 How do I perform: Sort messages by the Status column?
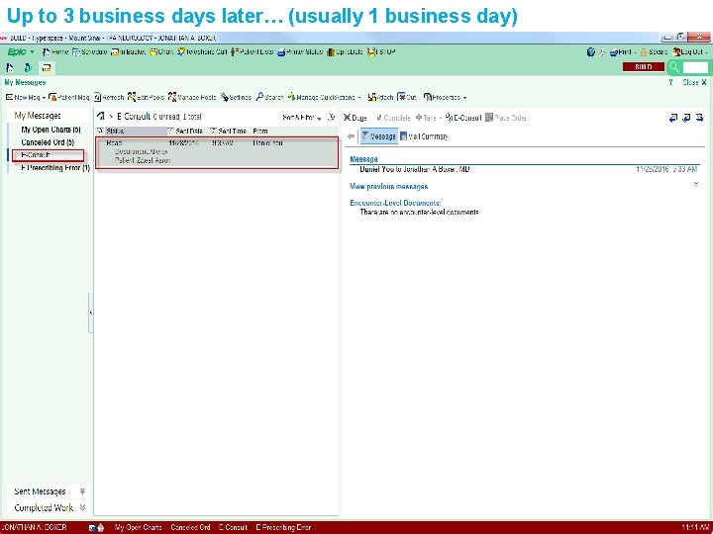pyautogui.click(x=132, y=131)
